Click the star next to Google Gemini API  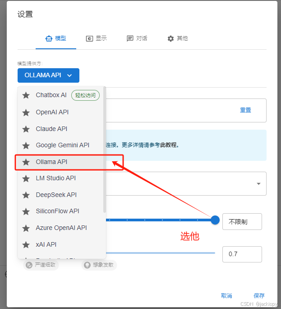pos(26,145)
